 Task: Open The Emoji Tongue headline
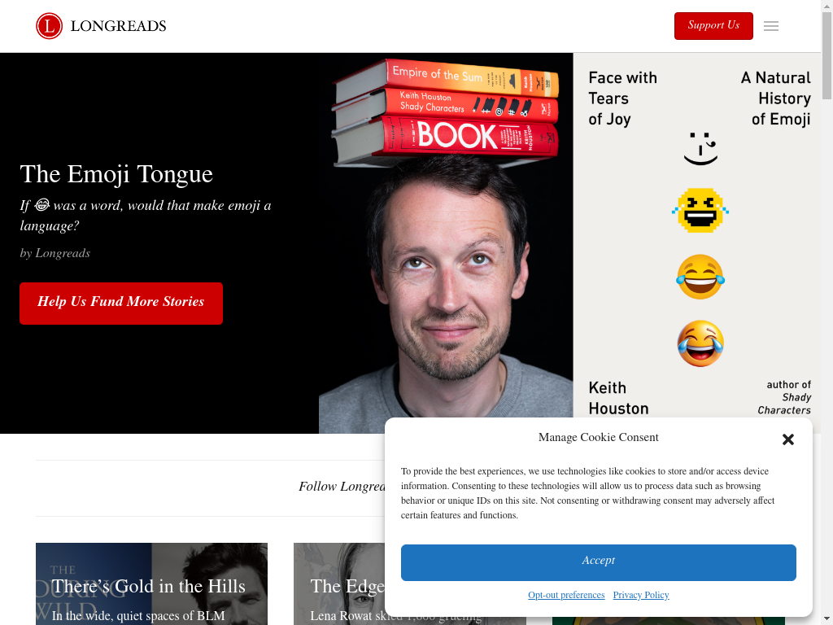click(116, 174)
